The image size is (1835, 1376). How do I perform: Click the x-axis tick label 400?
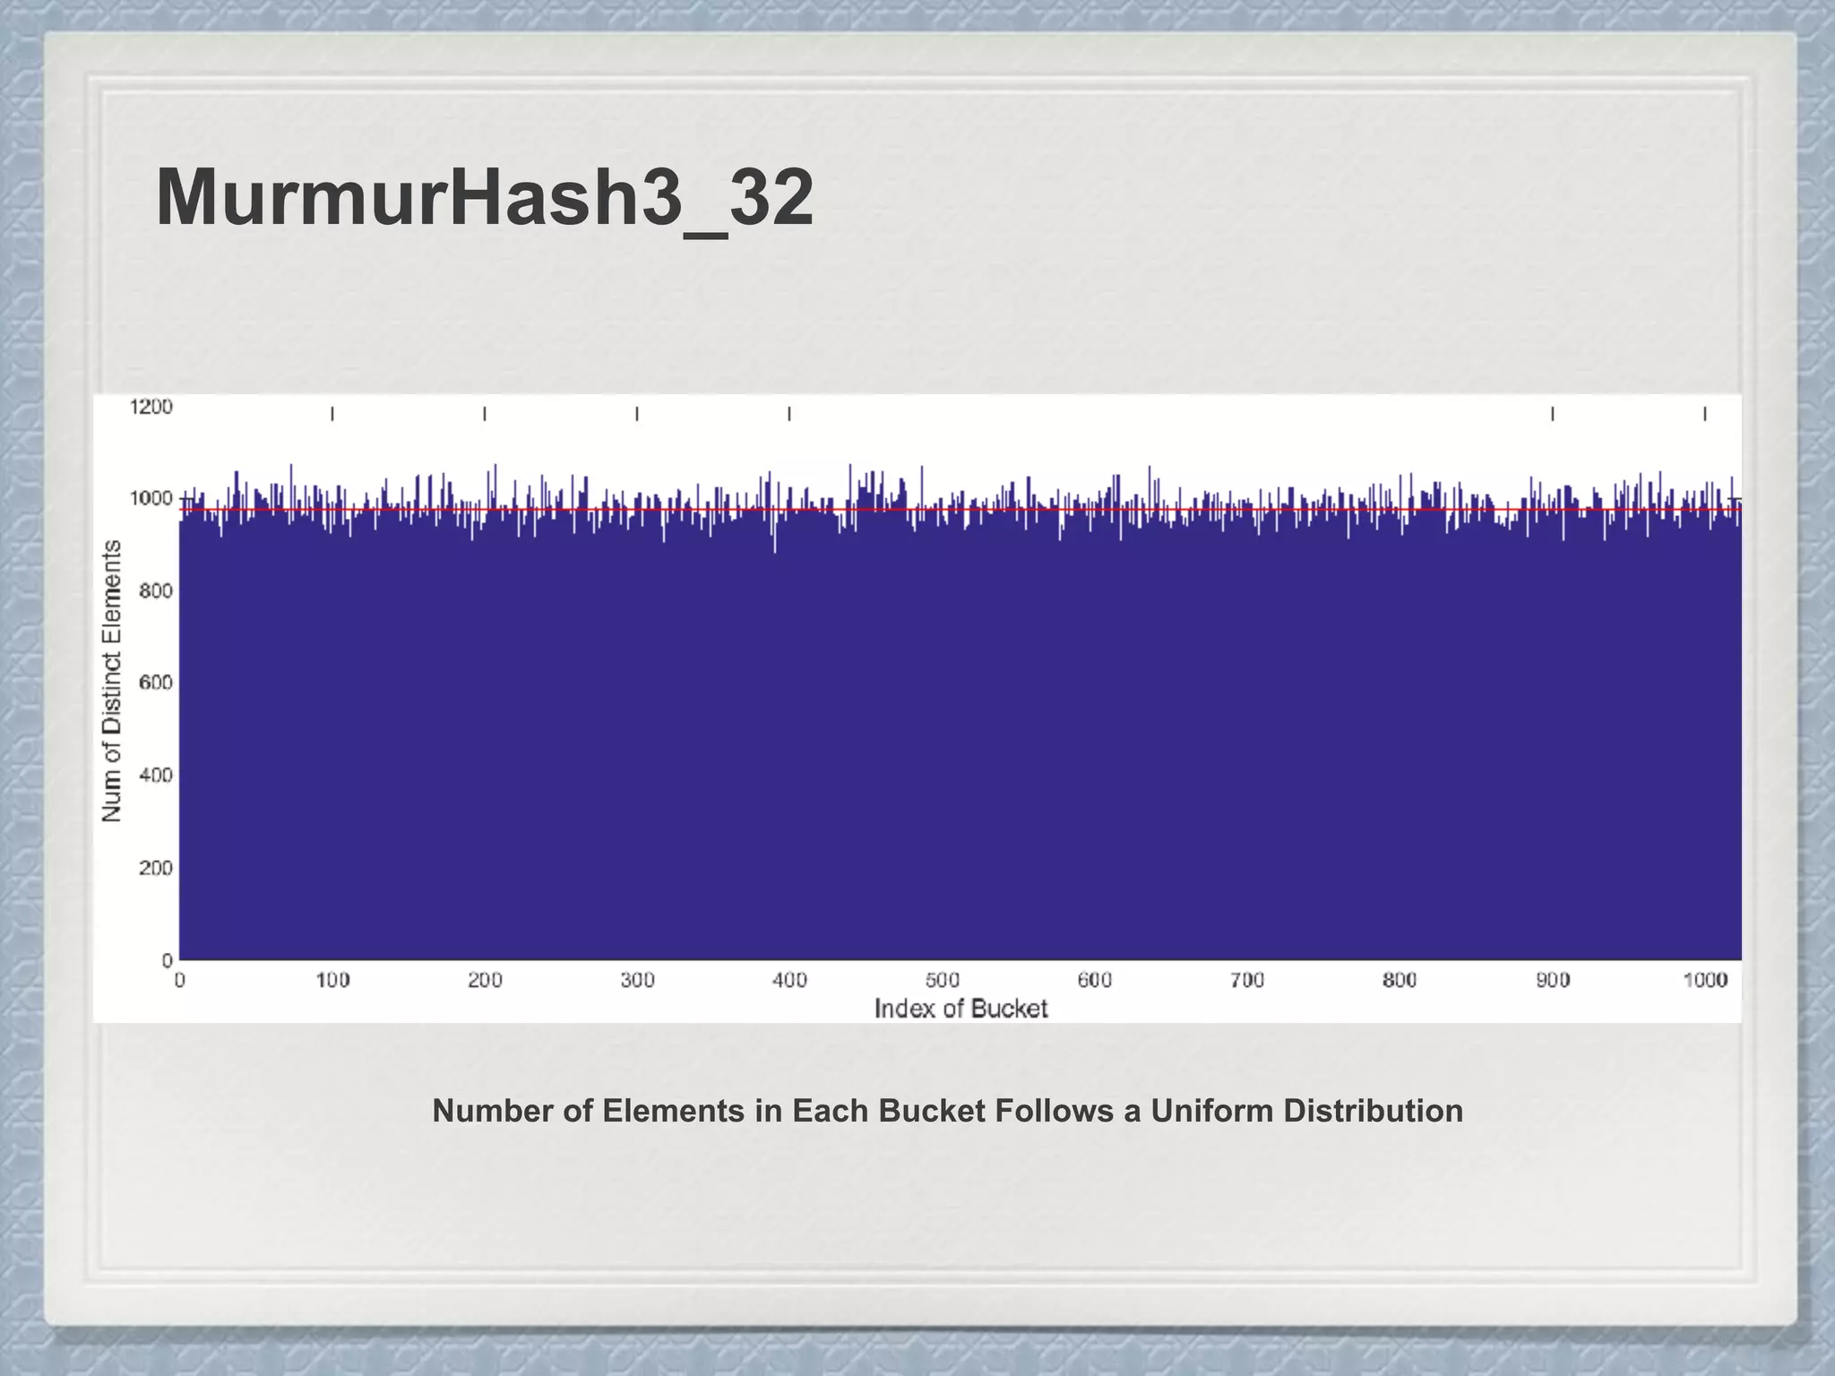tap(789, 980)
